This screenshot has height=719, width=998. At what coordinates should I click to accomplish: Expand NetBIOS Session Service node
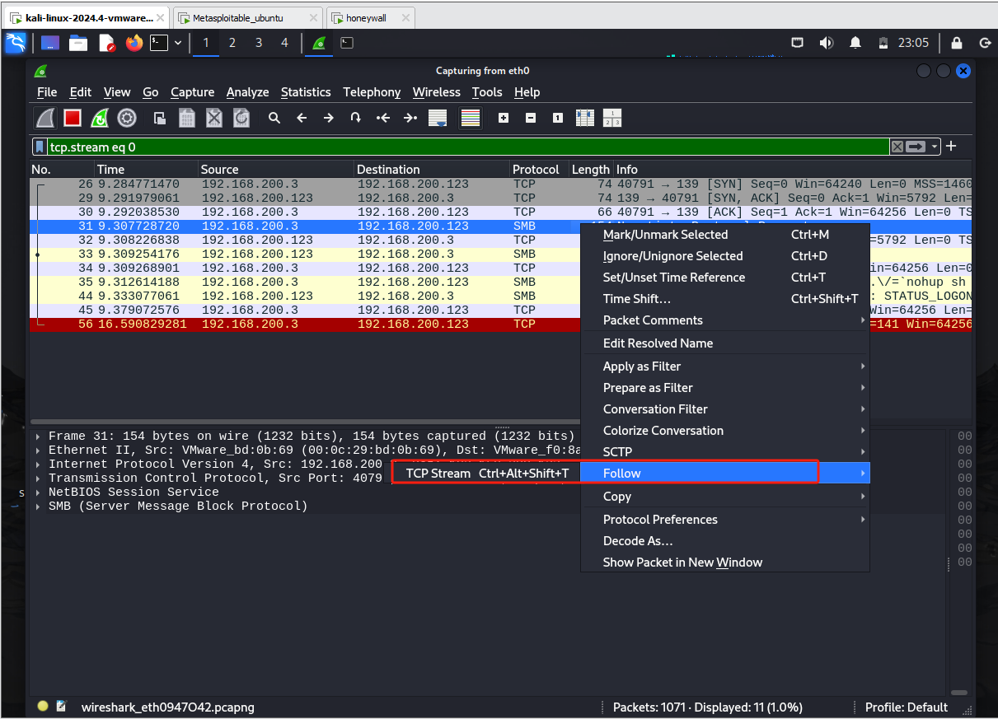(39, 493)
